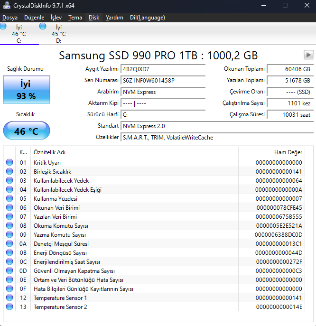The image size is (316, 326).
Task: Click the 46 °C temperature button
Action: point(27,131)
